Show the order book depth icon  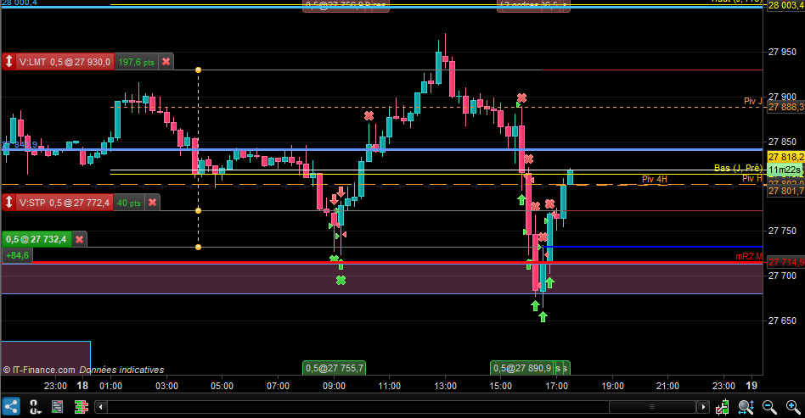pos(82,407)
